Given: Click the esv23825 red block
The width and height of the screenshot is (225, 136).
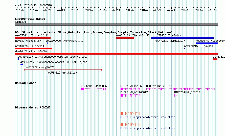Looking at the screenshot, I should click(215, 59).
